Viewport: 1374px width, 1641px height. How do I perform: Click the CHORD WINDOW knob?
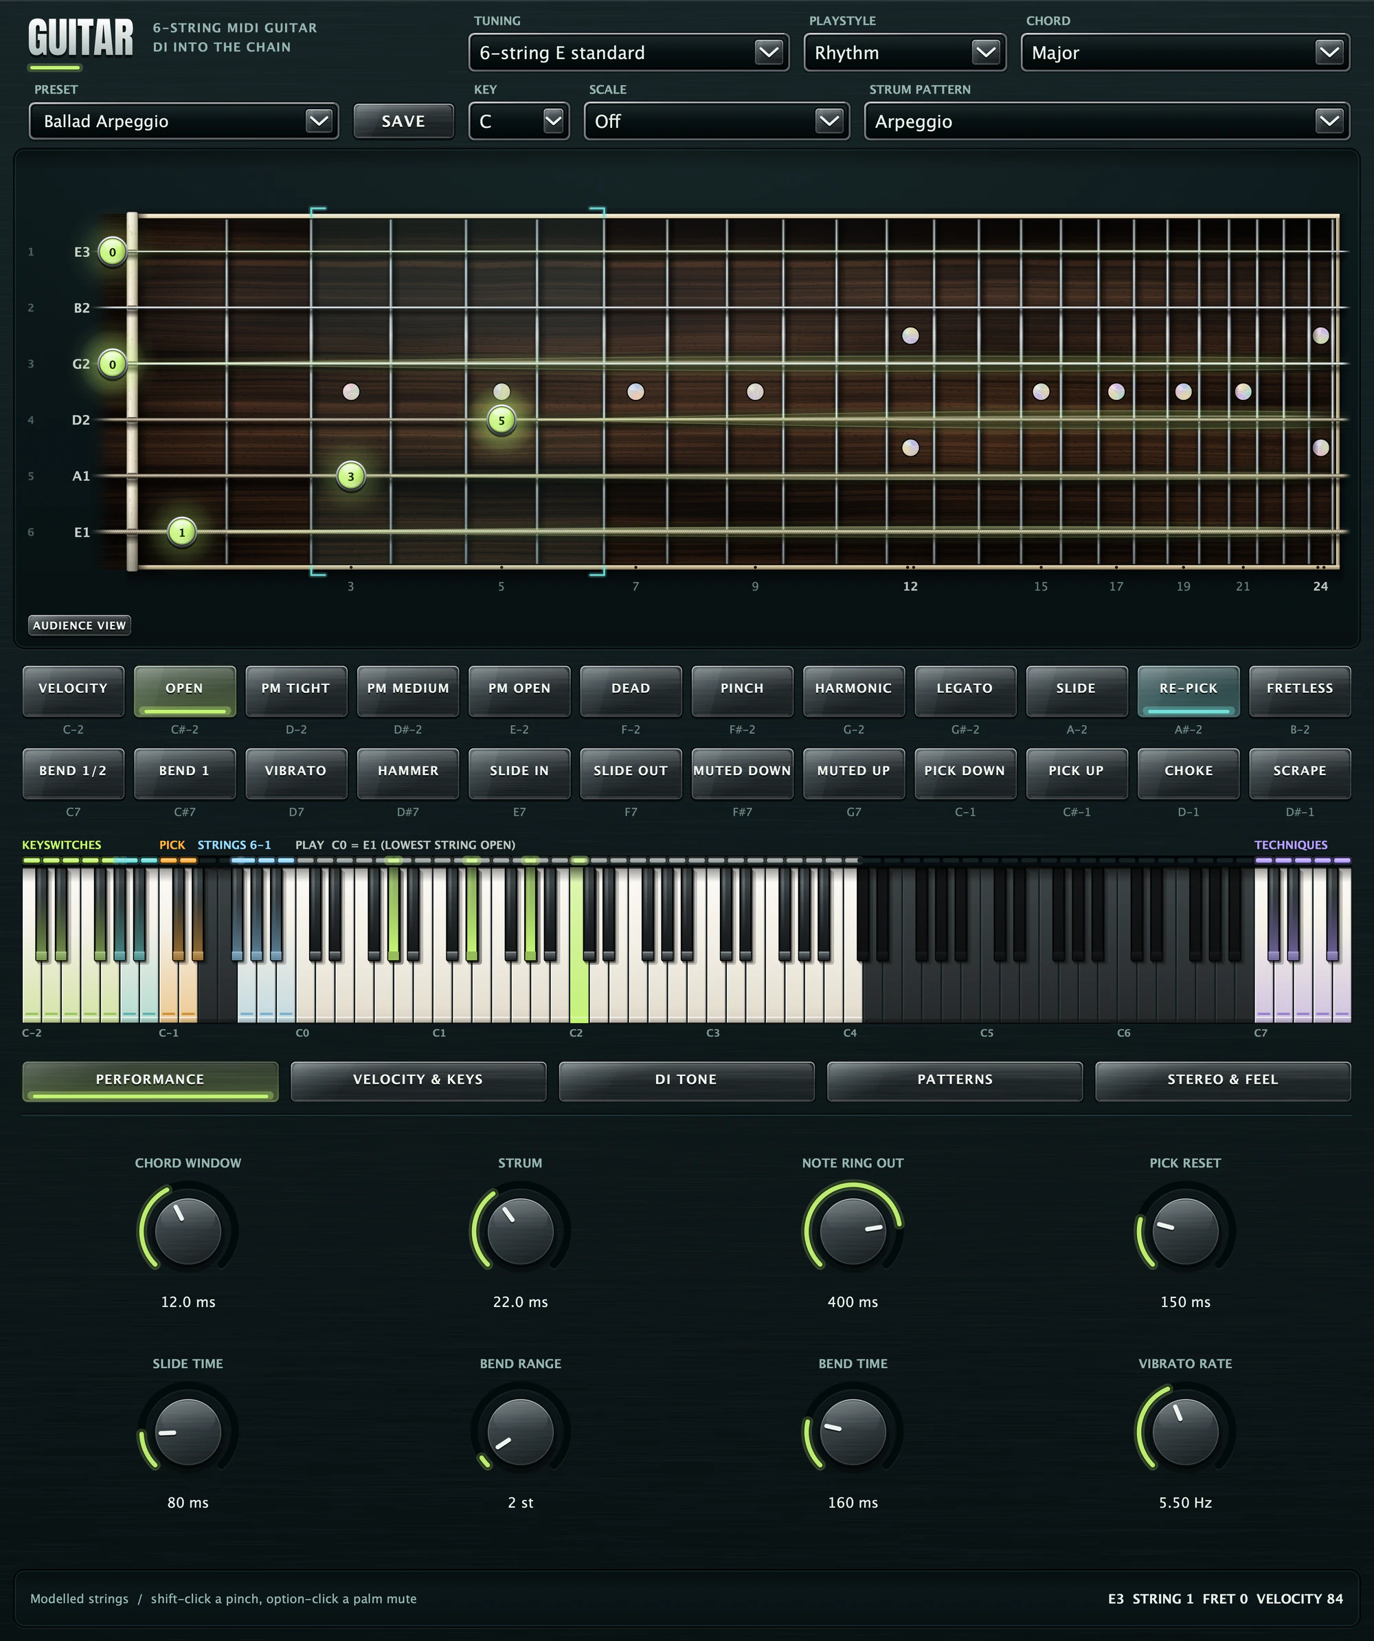(188, 1231)
